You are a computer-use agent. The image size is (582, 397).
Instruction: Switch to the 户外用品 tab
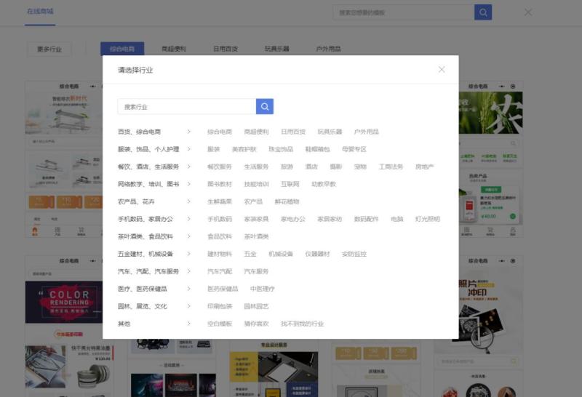(328, 49)
